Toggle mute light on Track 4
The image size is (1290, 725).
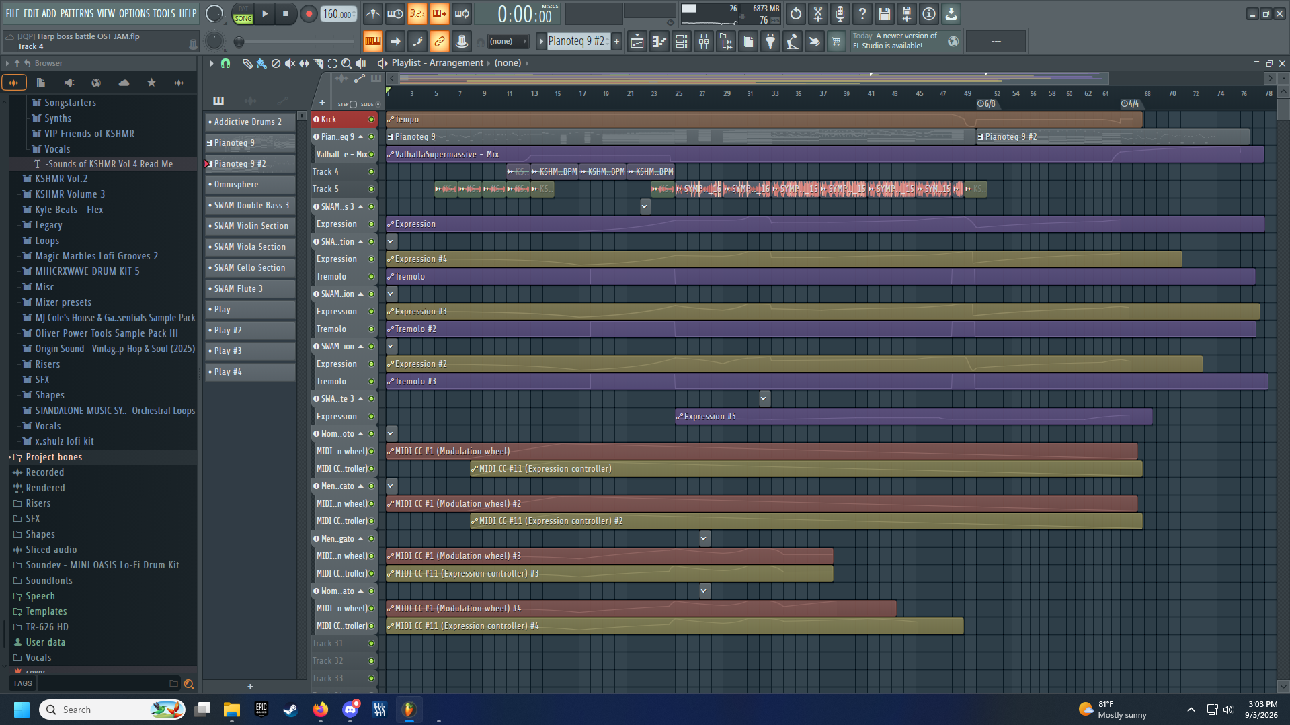[371, 172]
